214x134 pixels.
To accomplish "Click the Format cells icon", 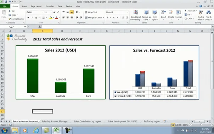I will pos(178,12).
